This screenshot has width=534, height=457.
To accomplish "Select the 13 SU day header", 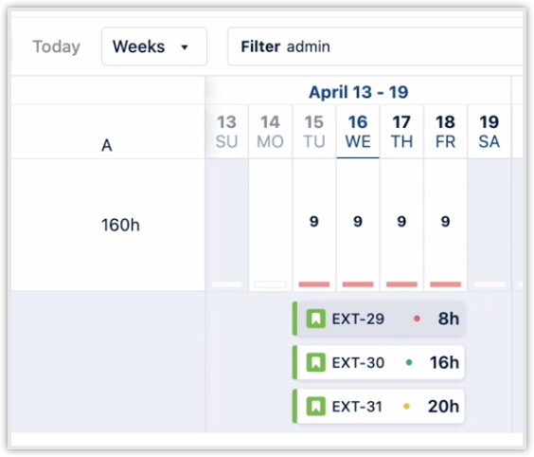I will pos(227,132).
